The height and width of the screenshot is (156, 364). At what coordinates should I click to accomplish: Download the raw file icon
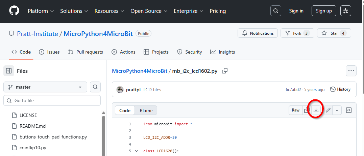point(316,110)
